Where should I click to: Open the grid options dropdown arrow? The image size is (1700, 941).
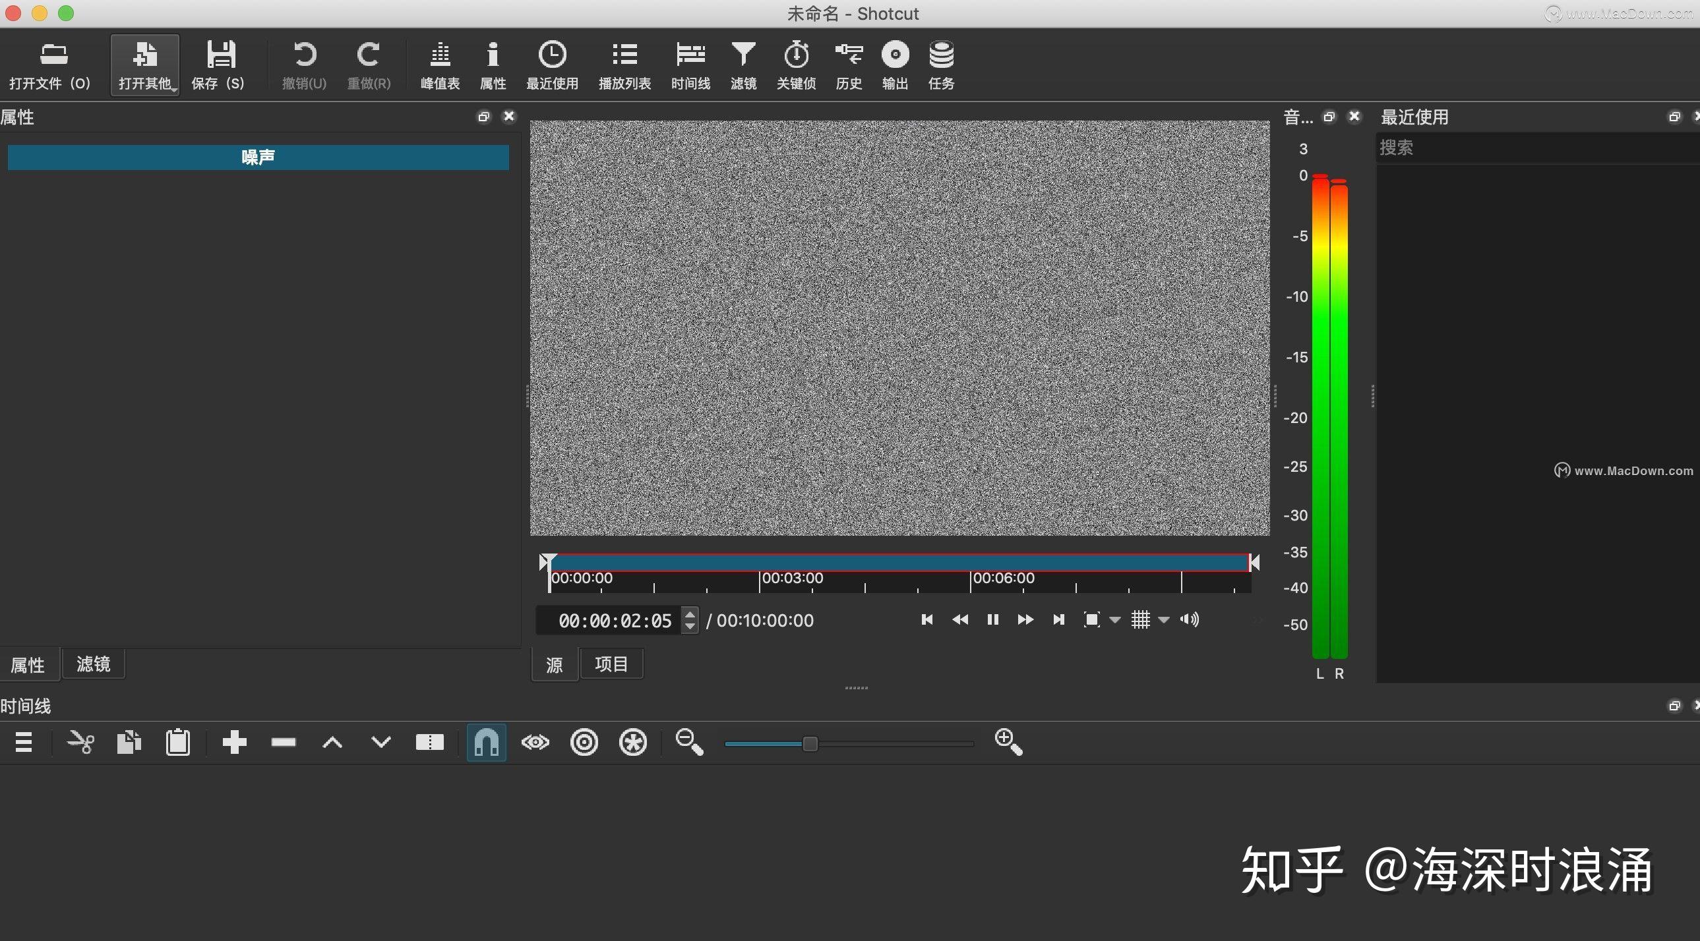coord(1164,620)
